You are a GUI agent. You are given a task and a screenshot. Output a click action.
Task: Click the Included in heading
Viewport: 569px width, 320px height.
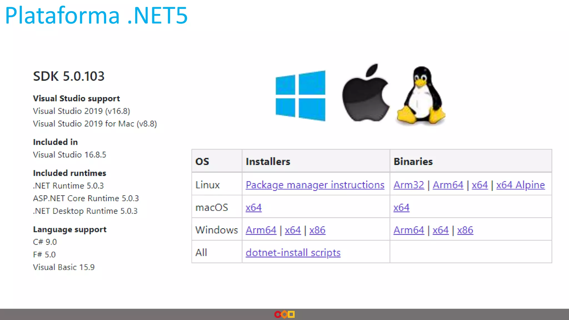pos(55,142)
